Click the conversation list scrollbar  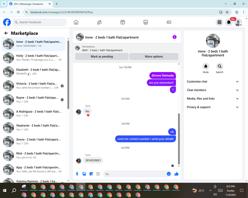[68, 74]
